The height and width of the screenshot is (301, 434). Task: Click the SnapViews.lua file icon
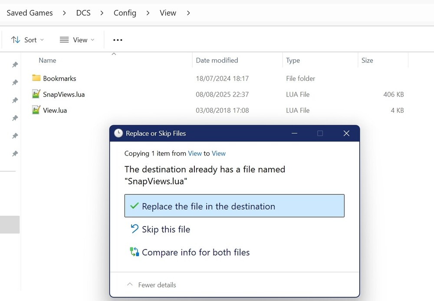point(36,94)
